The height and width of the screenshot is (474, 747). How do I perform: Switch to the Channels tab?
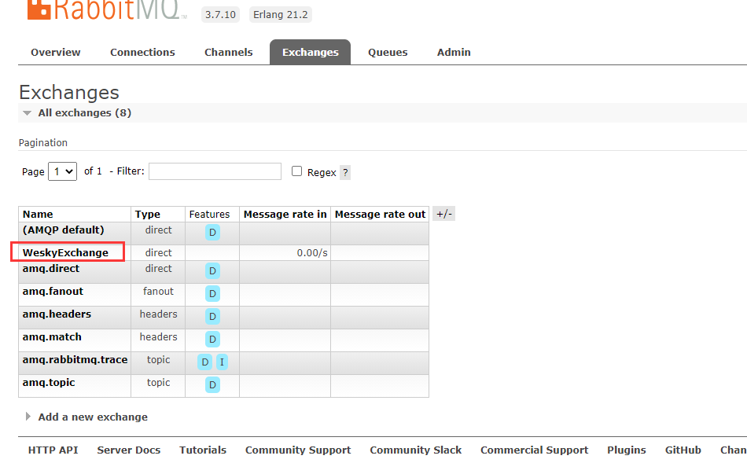click(x=229, y=53)
